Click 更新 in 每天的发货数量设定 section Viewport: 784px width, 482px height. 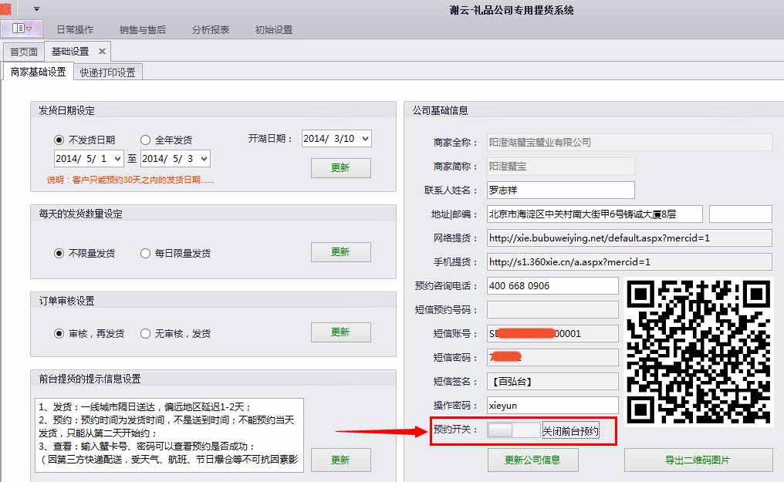340,251
